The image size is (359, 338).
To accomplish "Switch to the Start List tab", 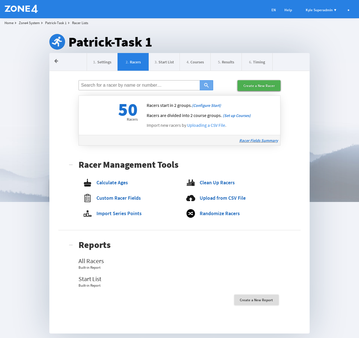I will [164, 62].
